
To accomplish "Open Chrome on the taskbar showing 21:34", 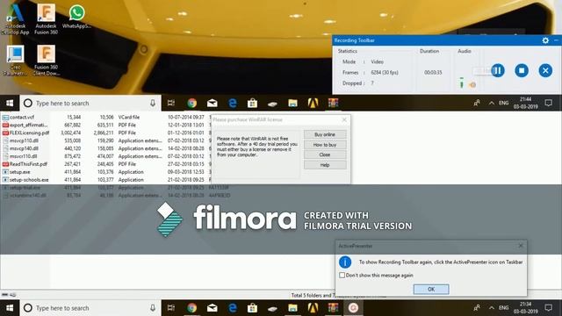I will coord(191,308).
